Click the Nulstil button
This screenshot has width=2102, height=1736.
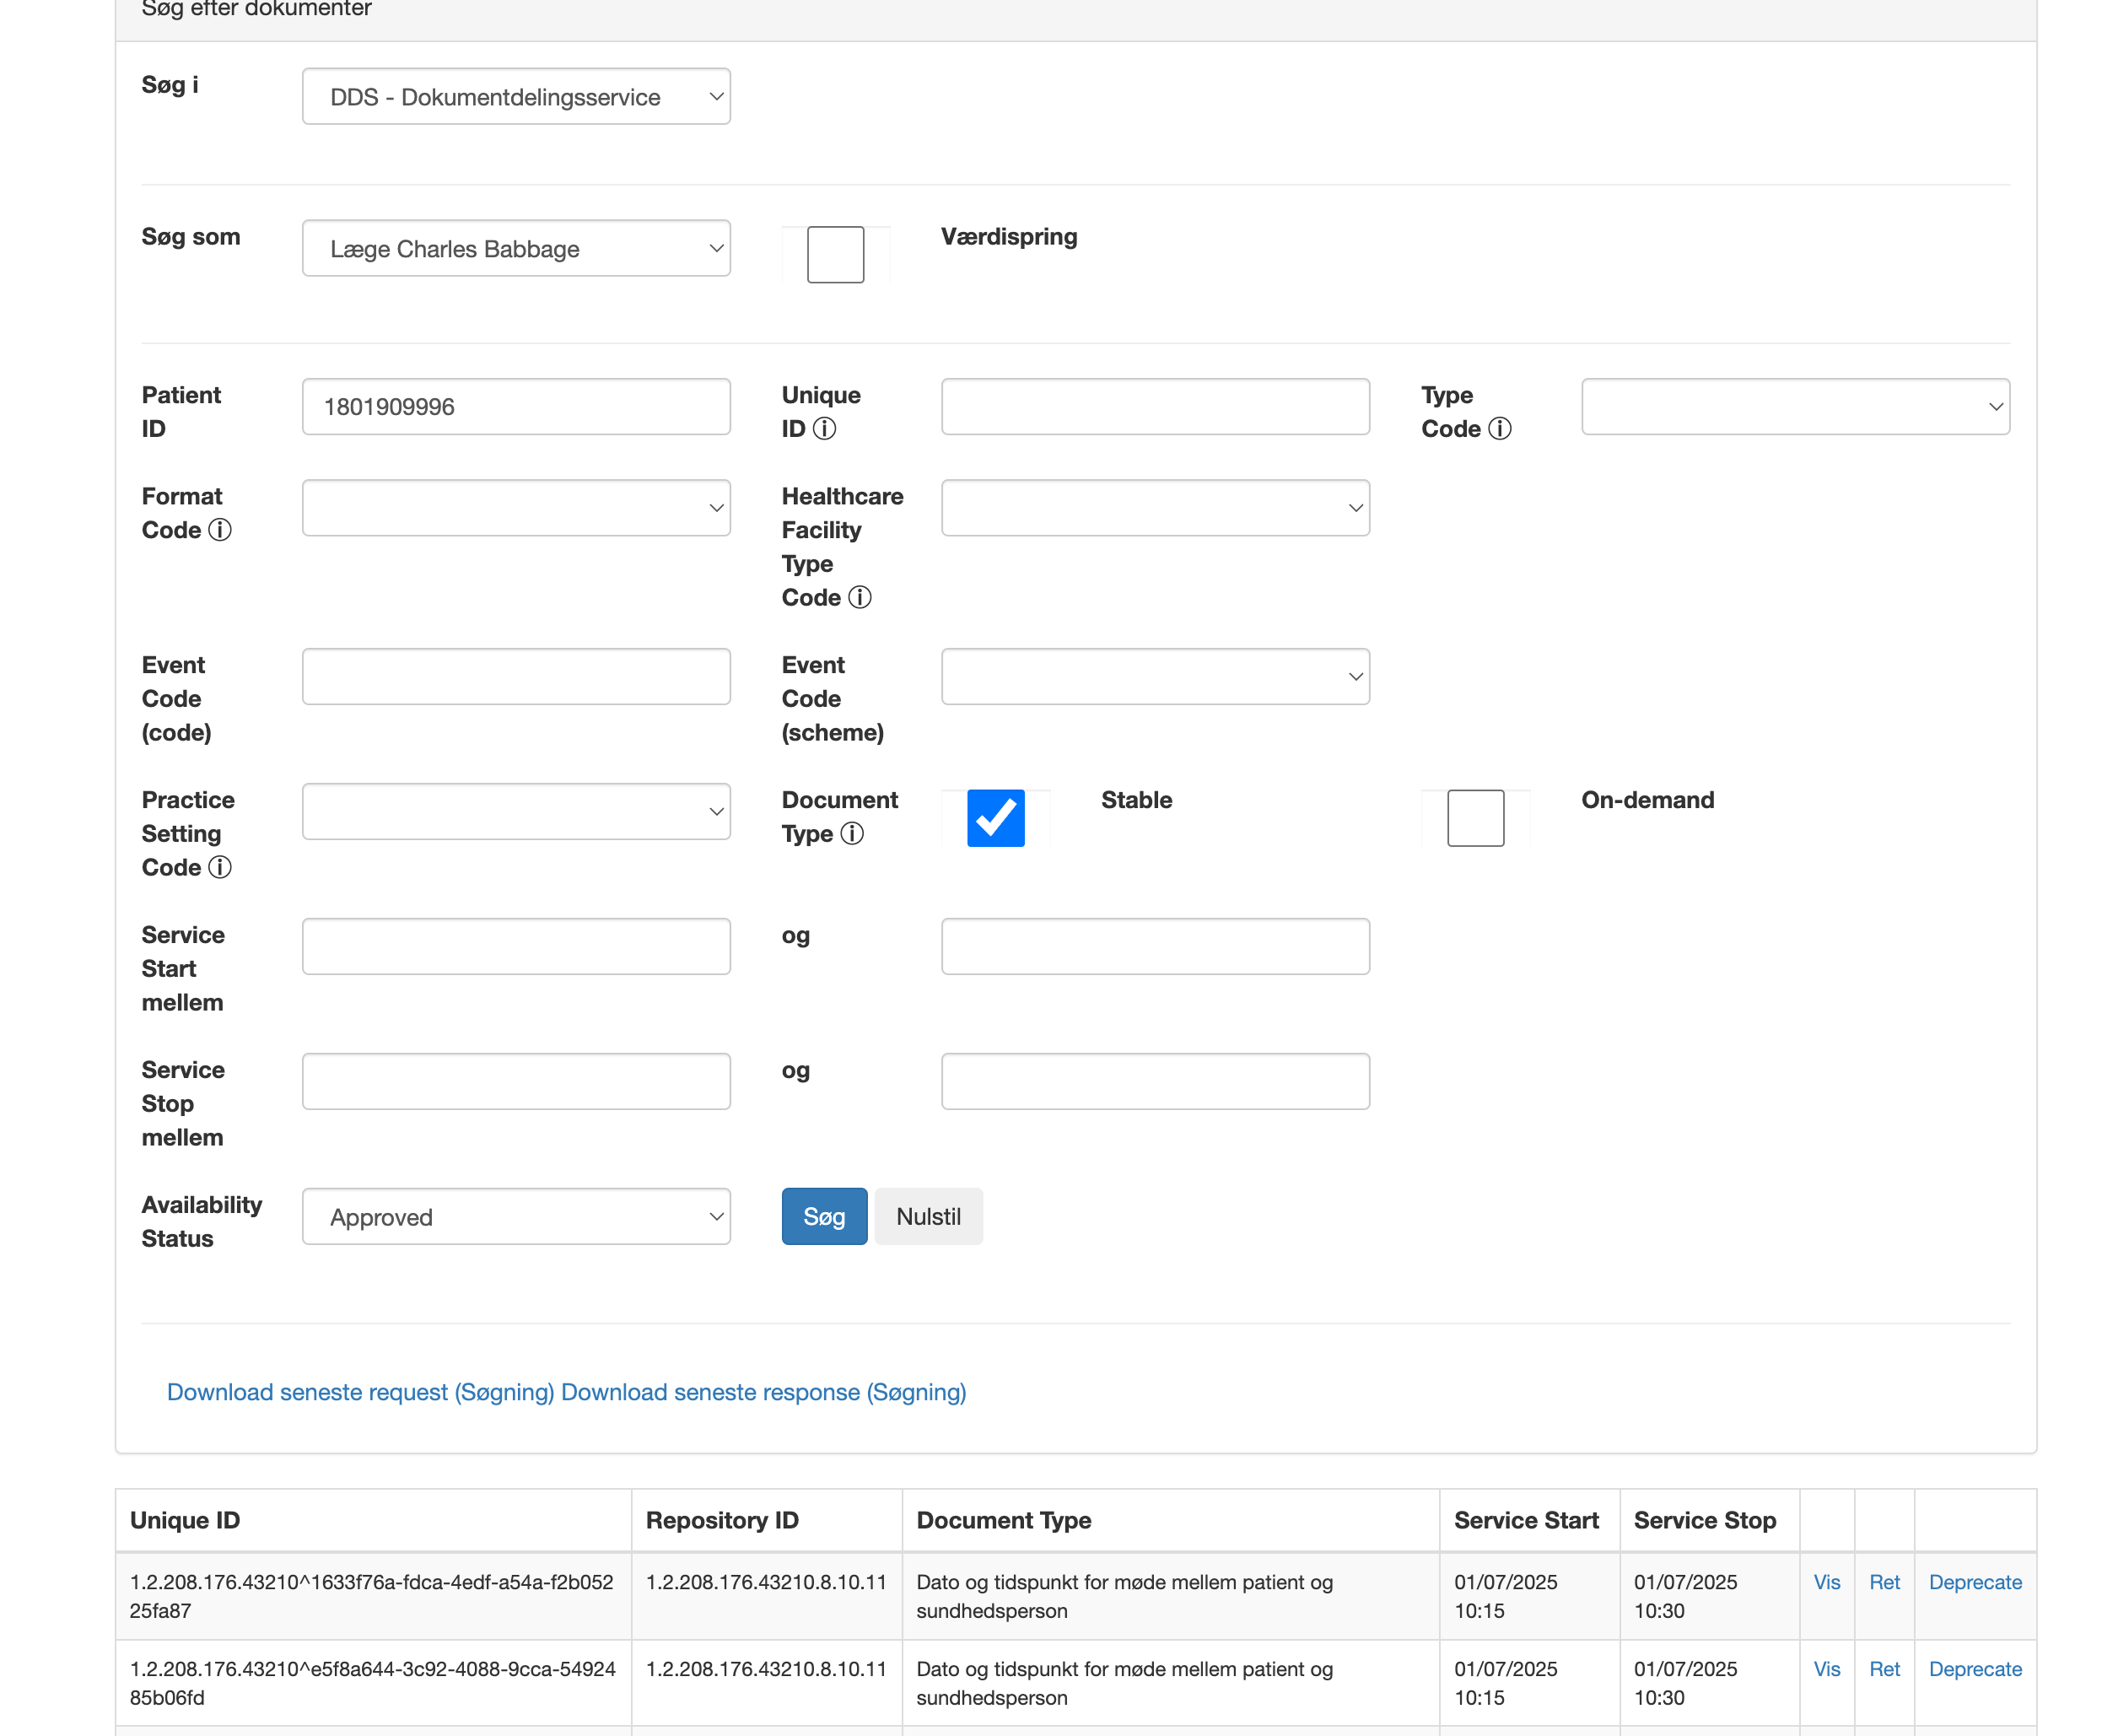928,1217
